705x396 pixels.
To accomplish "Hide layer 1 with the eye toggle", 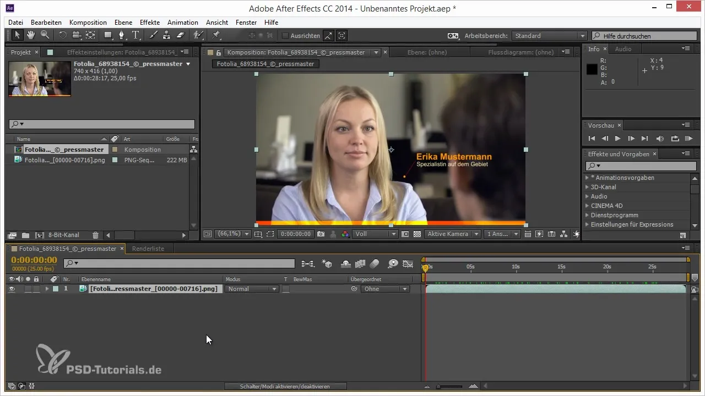I will pos(12,289).
